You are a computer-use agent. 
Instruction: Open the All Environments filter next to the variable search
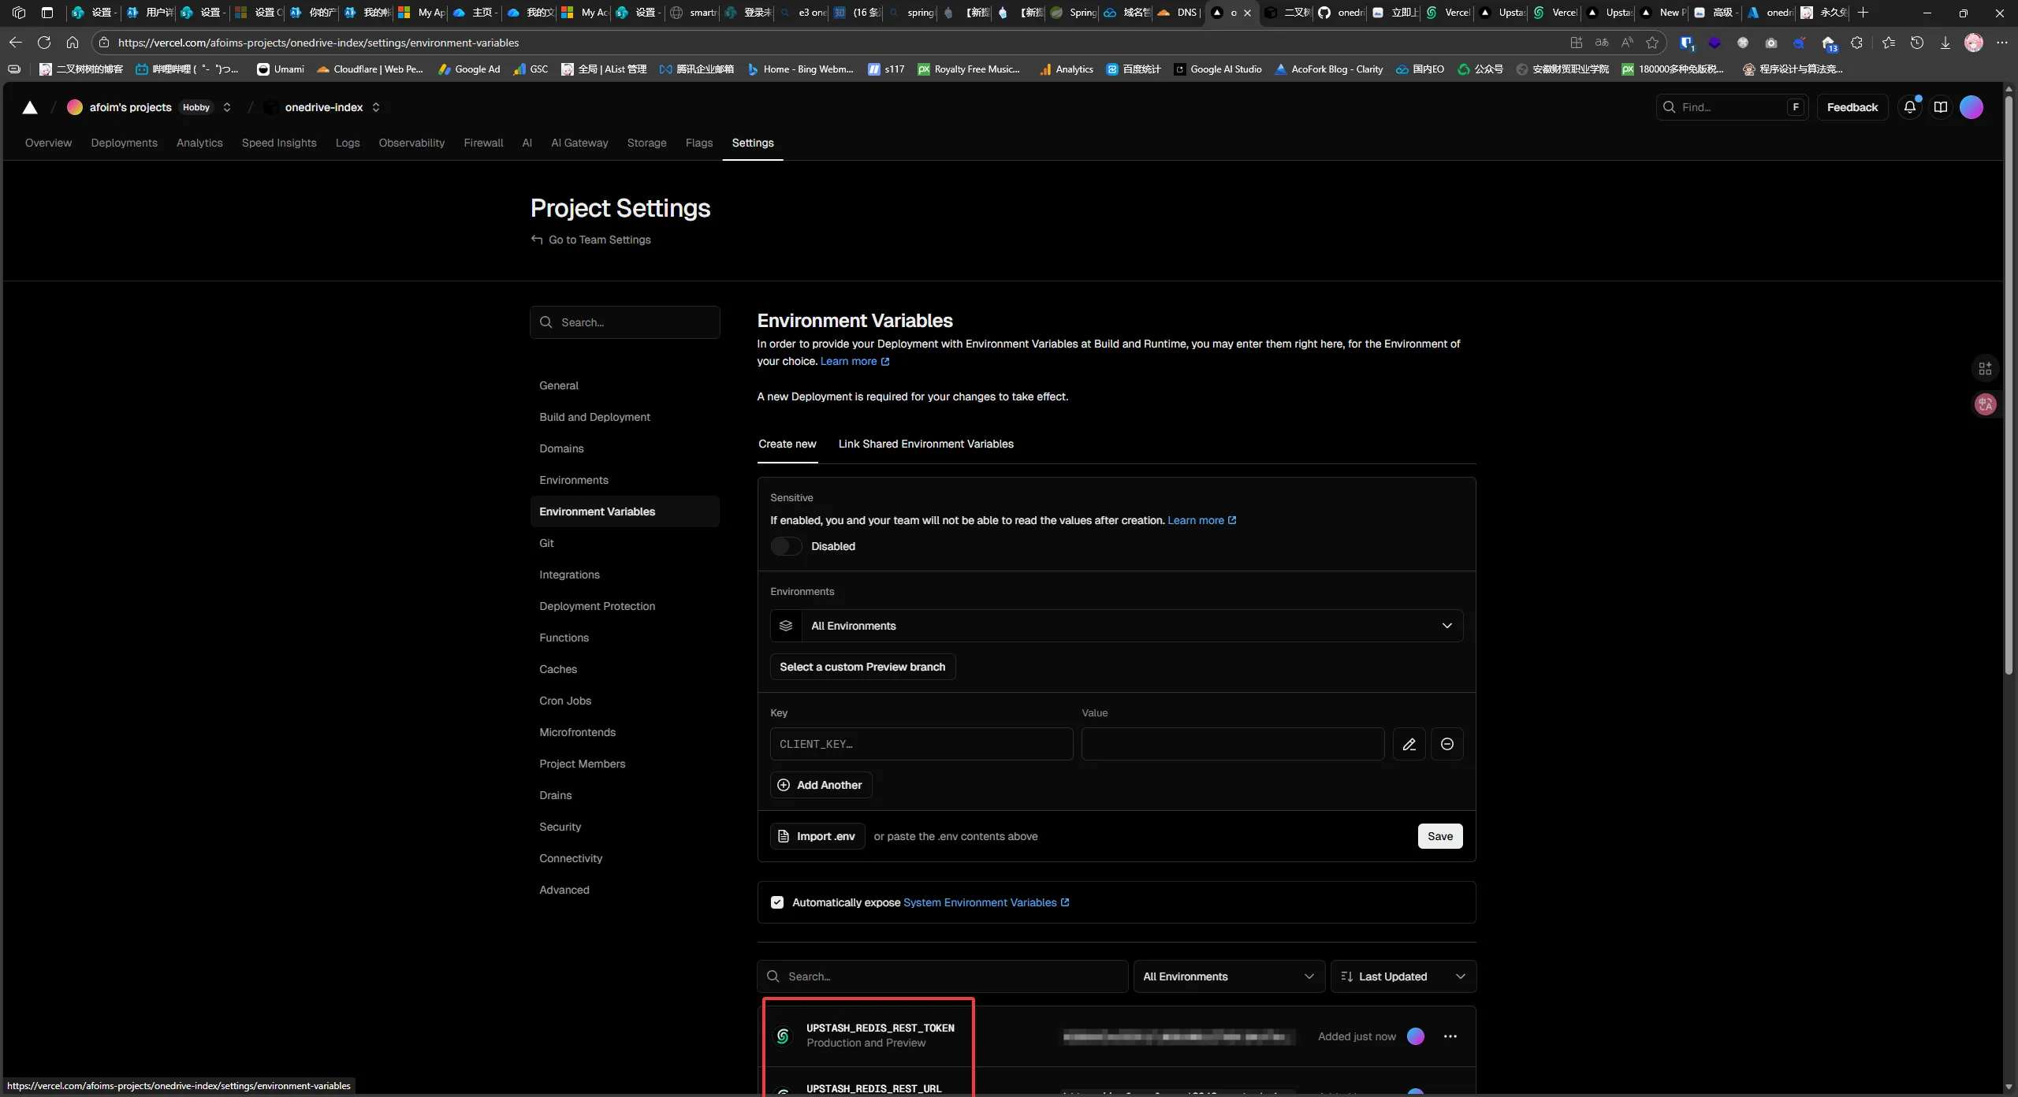pyautogui.click(x=1227, y=976)
